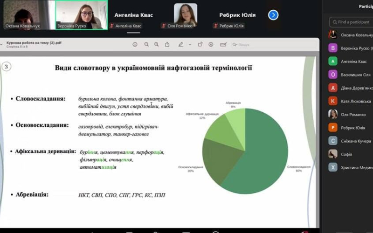This screenshot has height=233, width=373.
Task: Select Оля Романко in participants list
Action: tap(351, 114)
